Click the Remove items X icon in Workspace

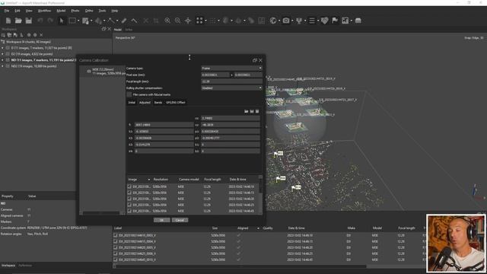[41, 35]
